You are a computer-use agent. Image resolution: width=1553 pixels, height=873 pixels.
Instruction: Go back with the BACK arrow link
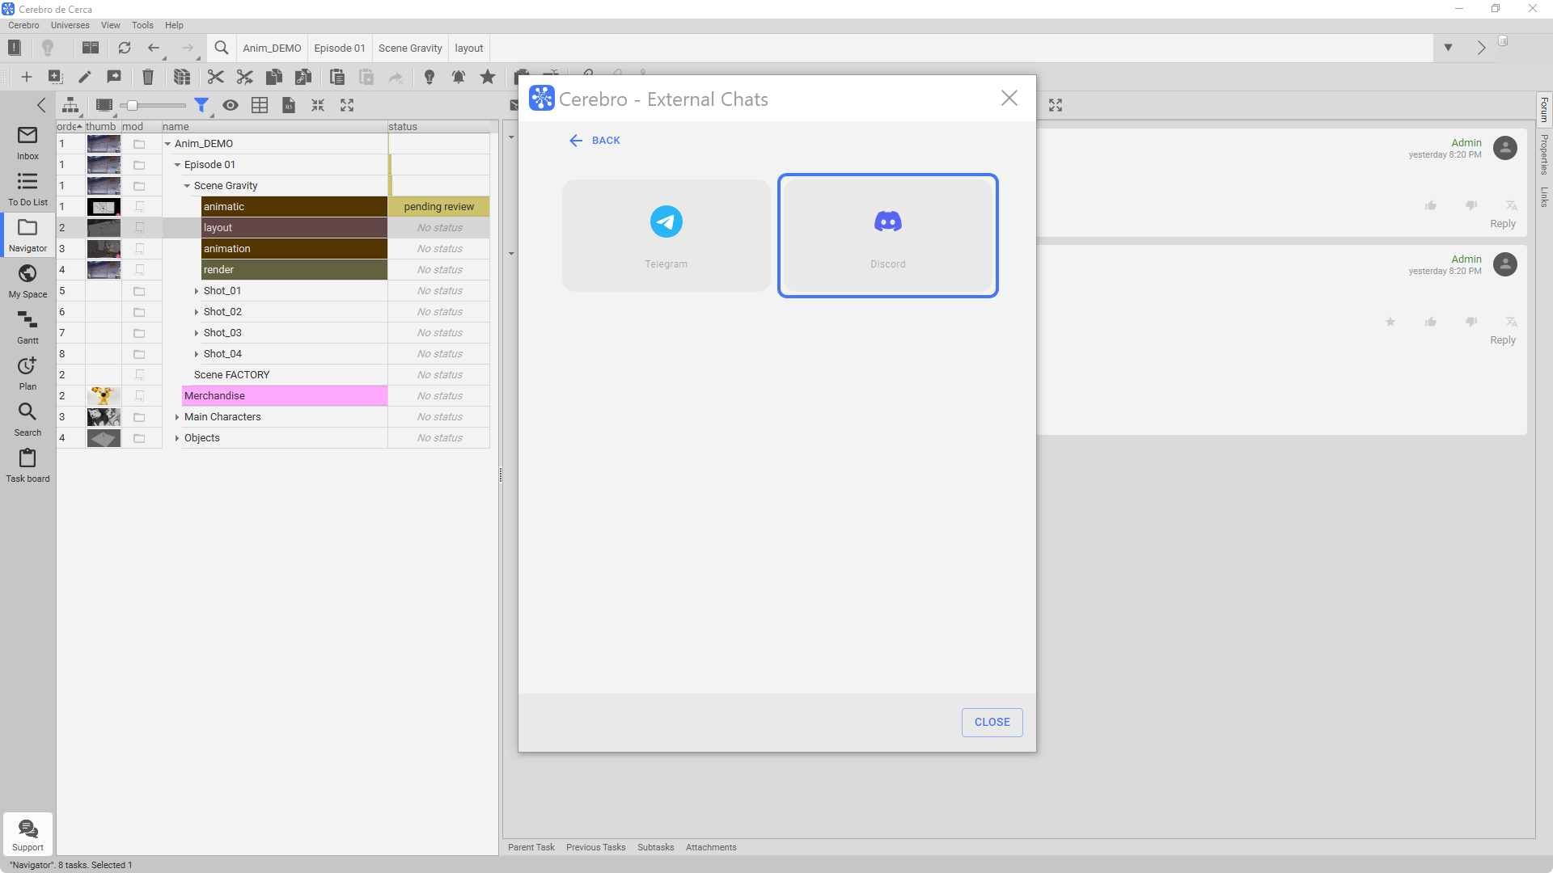[x=595, y=141]
